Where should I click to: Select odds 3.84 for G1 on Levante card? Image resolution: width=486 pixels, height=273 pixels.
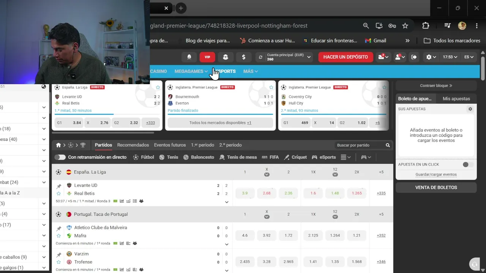[69, 122]
